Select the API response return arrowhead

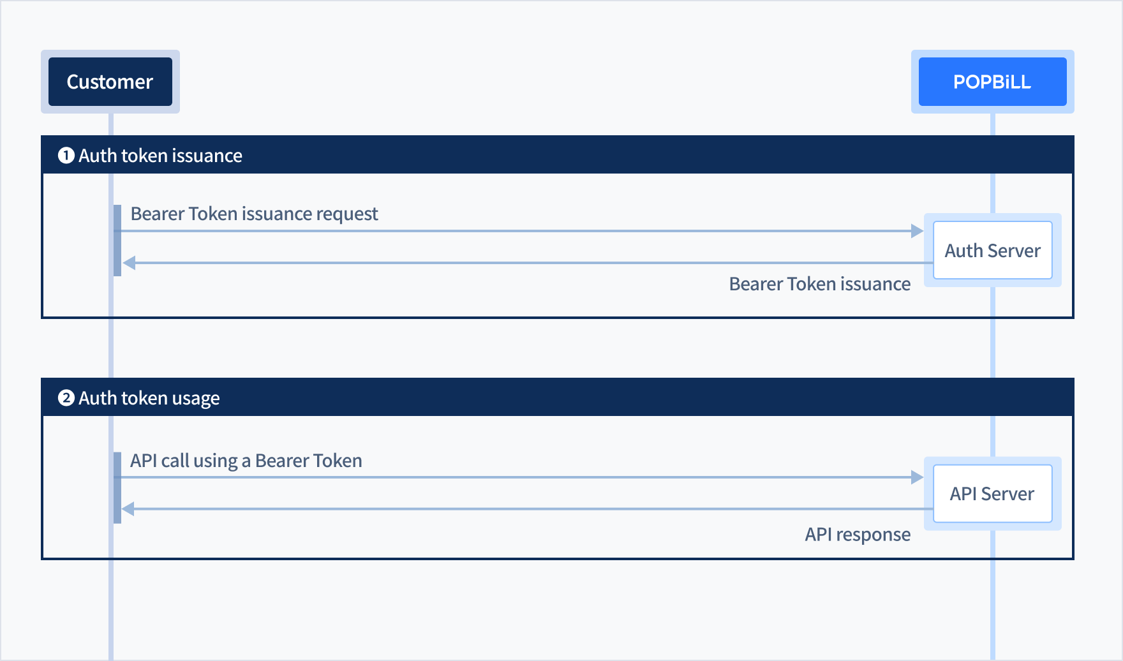coord(128,509)
